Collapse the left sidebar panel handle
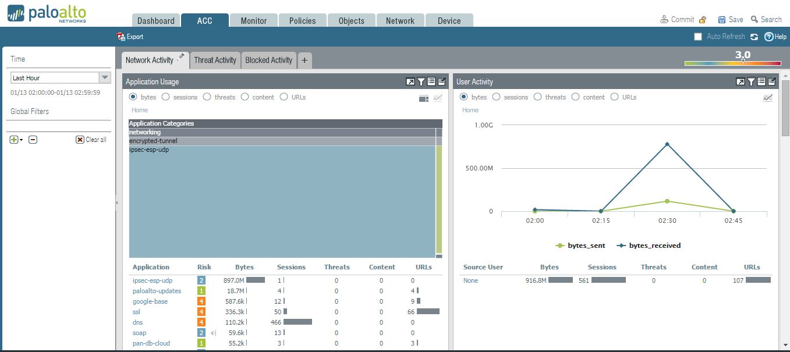Image resolution: width=790 pixels, height=352 pixels. click(116, 202)
